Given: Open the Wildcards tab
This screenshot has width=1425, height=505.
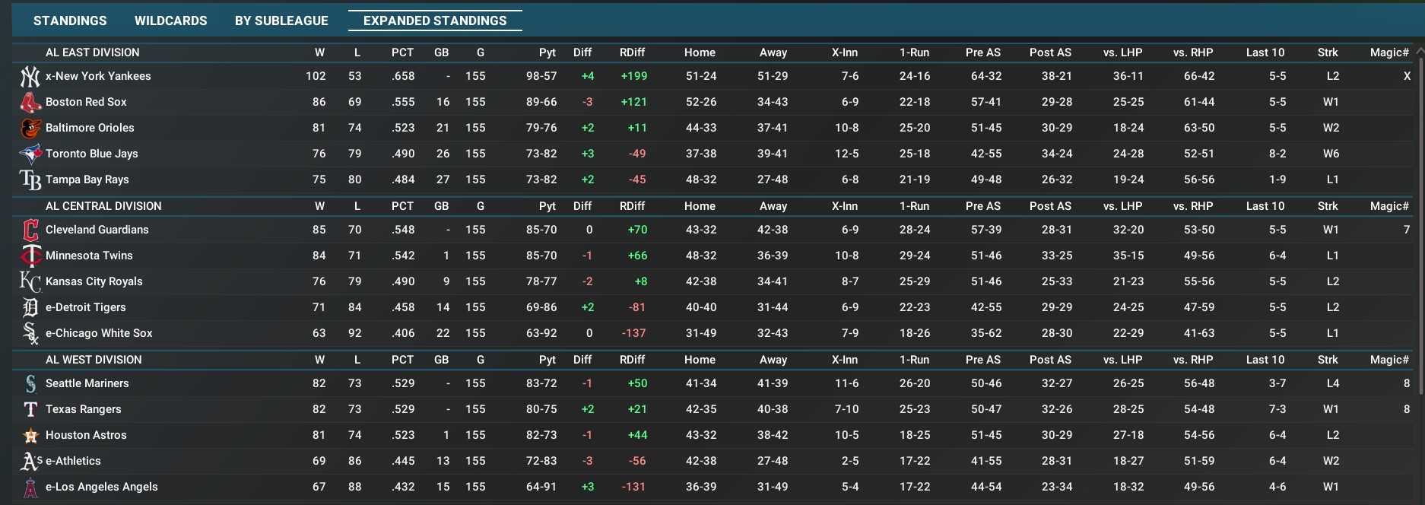Looking at the screenshot, I should [x=170, y=21].
